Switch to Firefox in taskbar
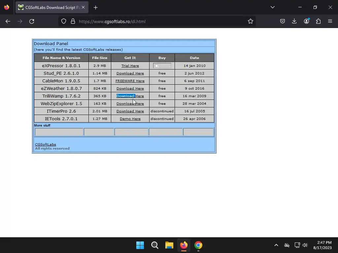 184,245
